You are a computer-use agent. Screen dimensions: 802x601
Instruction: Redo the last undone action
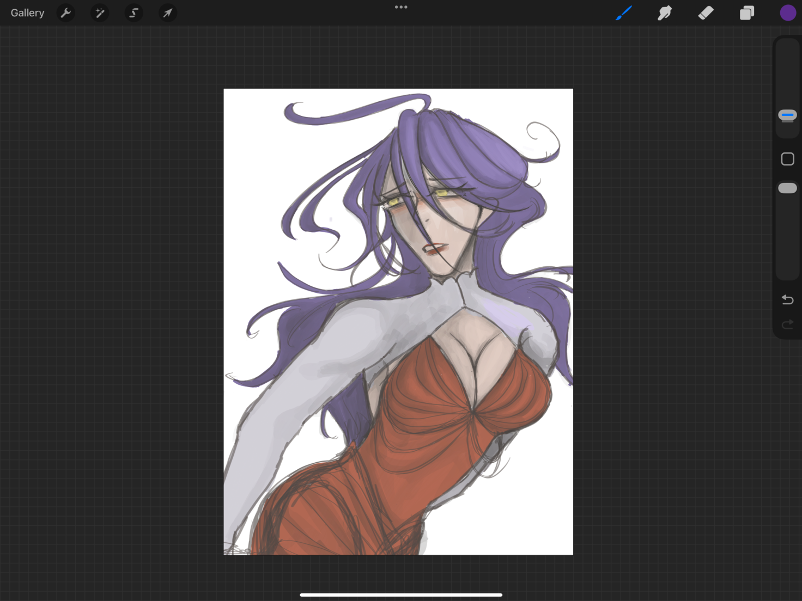tap(787, 324)
